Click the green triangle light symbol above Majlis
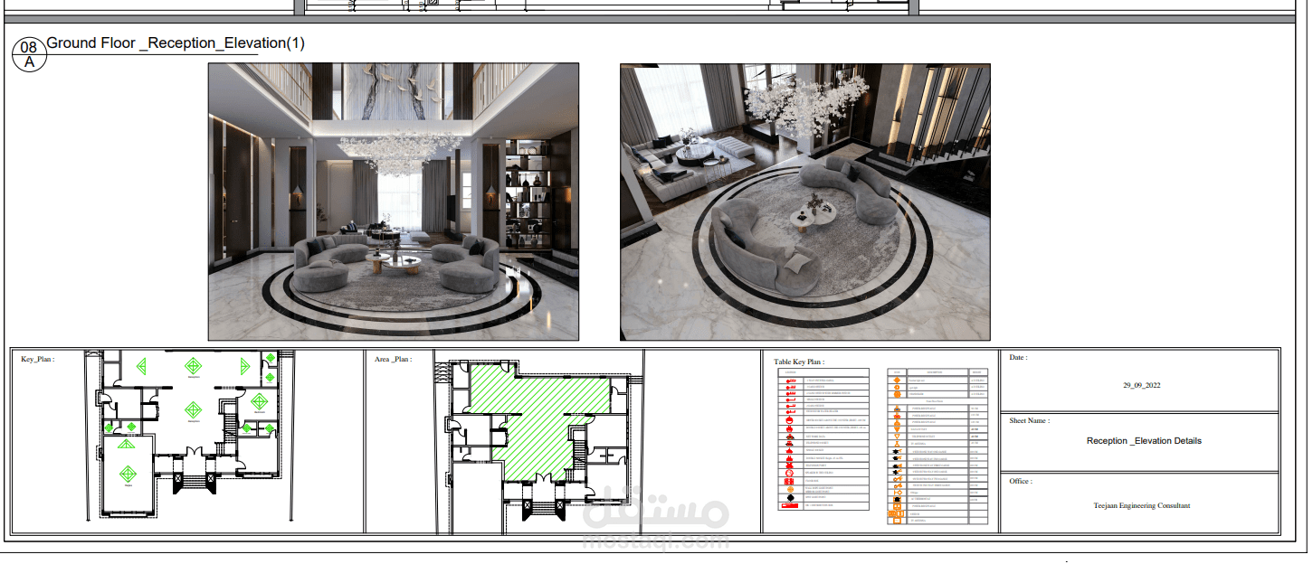 coord(127,444)
